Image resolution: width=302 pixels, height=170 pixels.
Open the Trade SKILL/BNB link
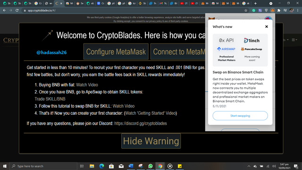click(50, 99)
